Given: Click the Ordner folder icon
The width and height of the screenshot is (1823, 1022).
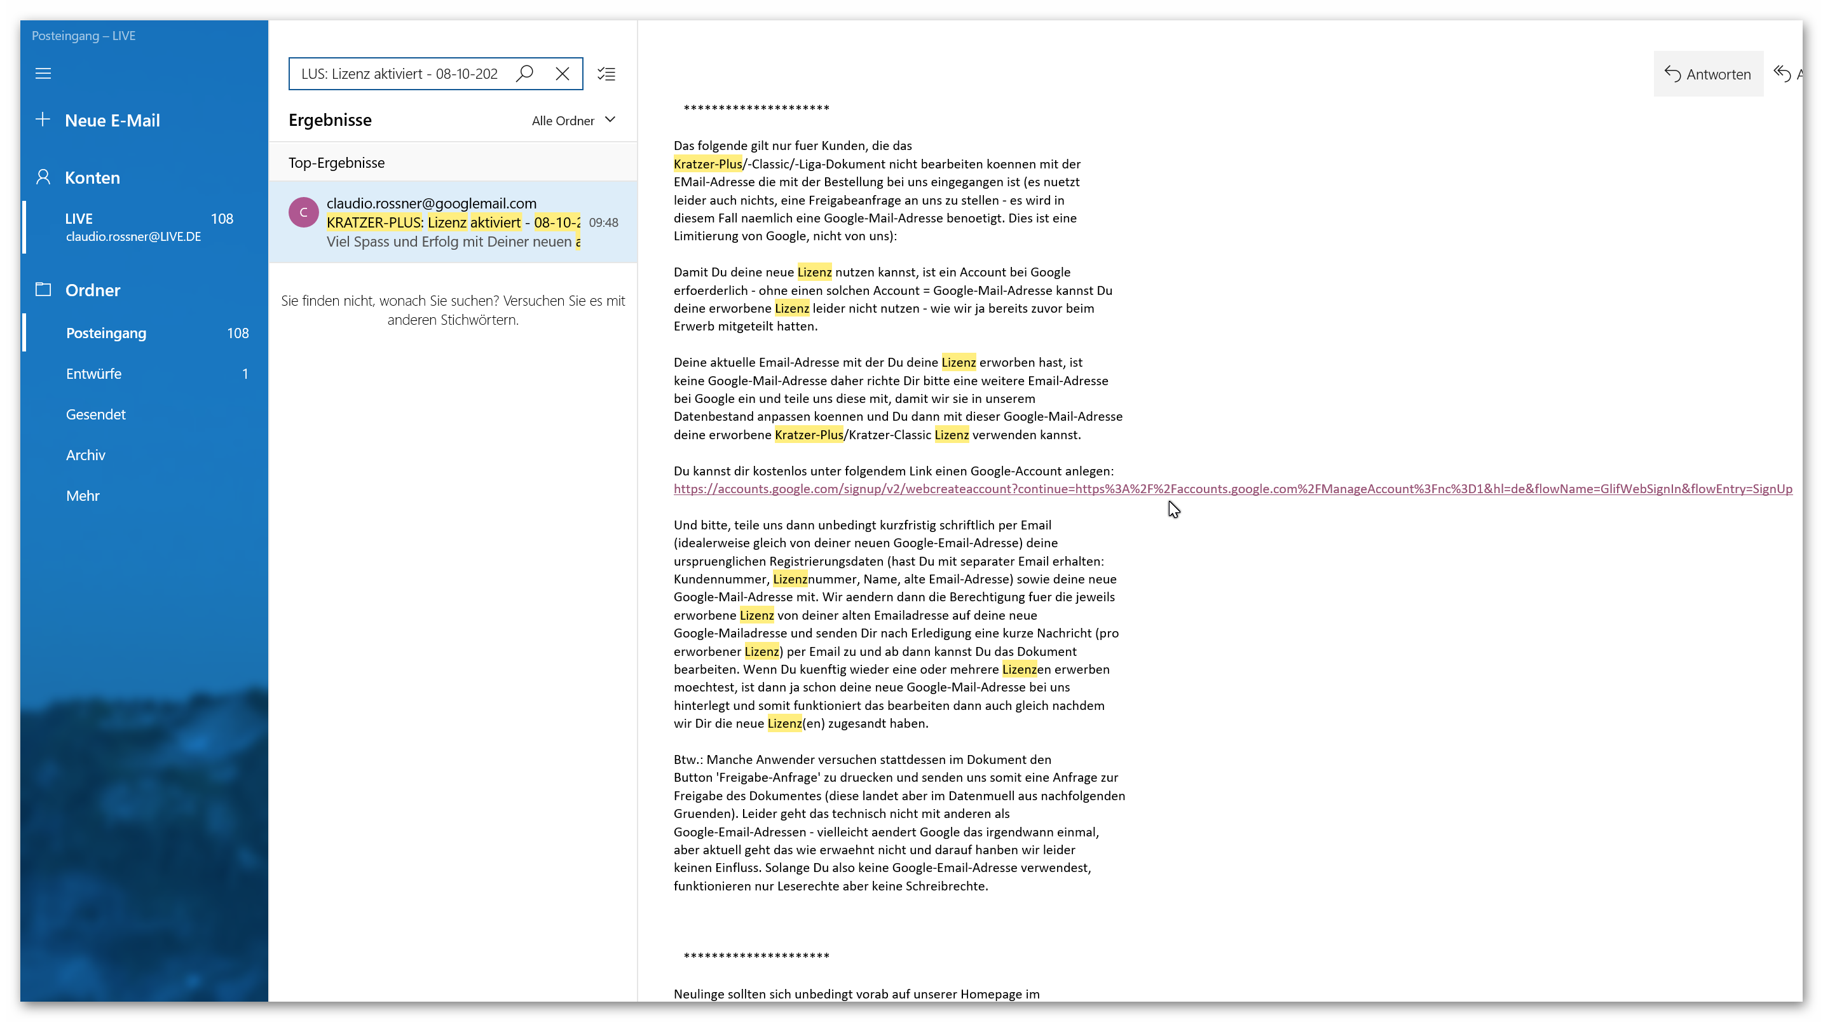Looking at the screenshot, I should pos(43,289).
